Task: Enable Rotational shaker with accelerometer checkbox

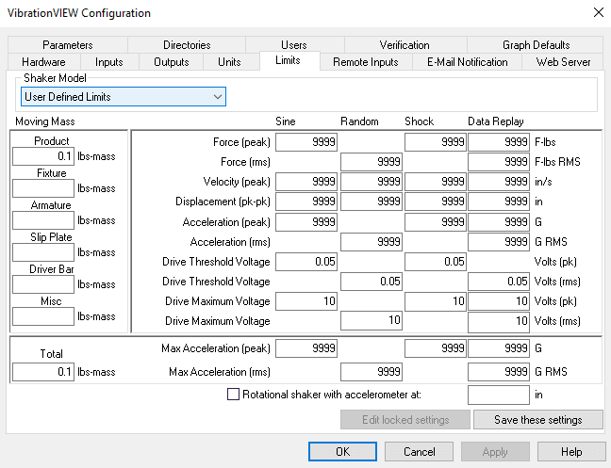Action: pos(233,395)
